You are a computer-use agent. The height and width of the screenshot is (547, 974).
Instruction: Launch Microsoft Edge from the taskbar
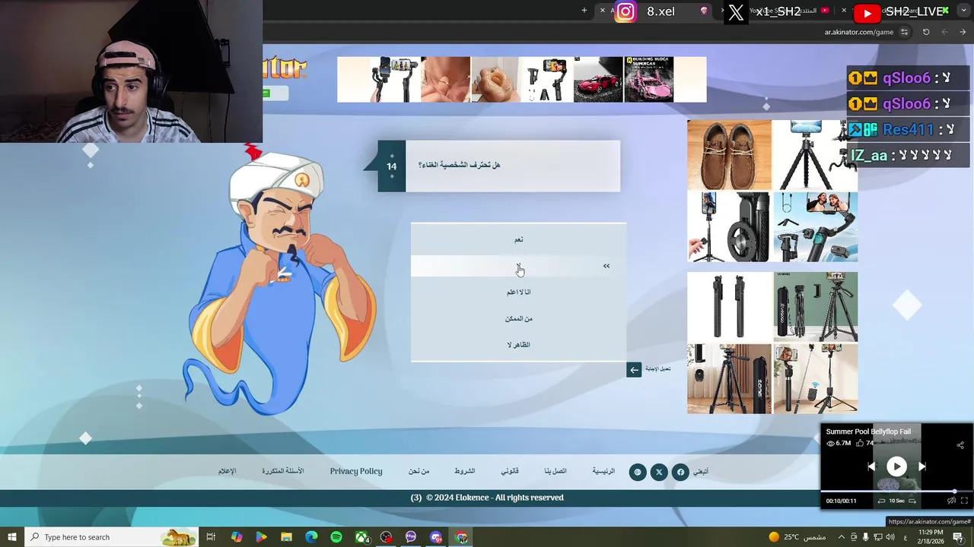pos(311,537)
